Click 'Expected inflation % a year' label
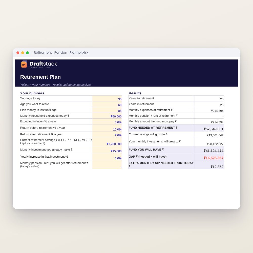253x253 pixels. (x=38, y=121)
